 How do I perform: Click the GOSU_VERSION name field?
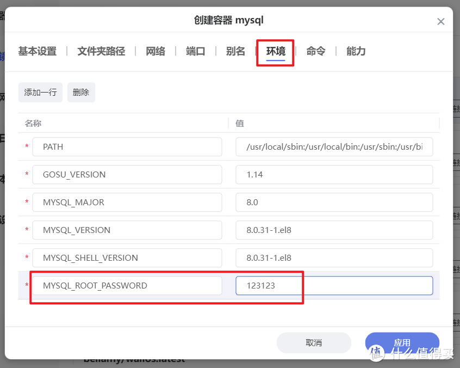[127, 174]
